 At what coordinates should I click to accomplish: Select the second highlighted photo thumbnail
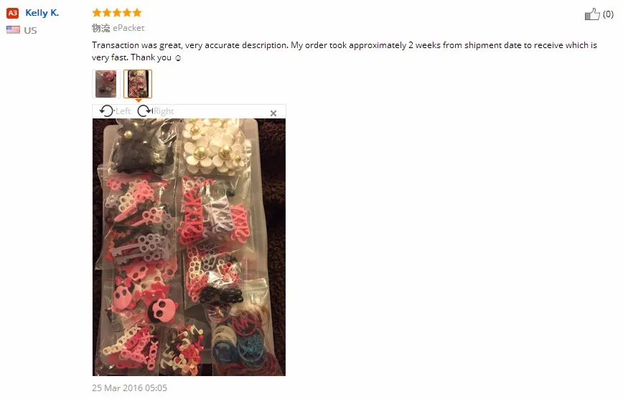tap(138, 84)
